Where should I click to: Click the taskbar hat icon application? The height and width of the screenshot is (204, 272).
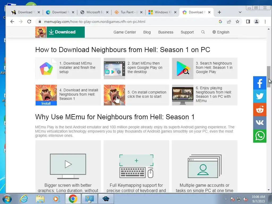click(x=106, y=199)
